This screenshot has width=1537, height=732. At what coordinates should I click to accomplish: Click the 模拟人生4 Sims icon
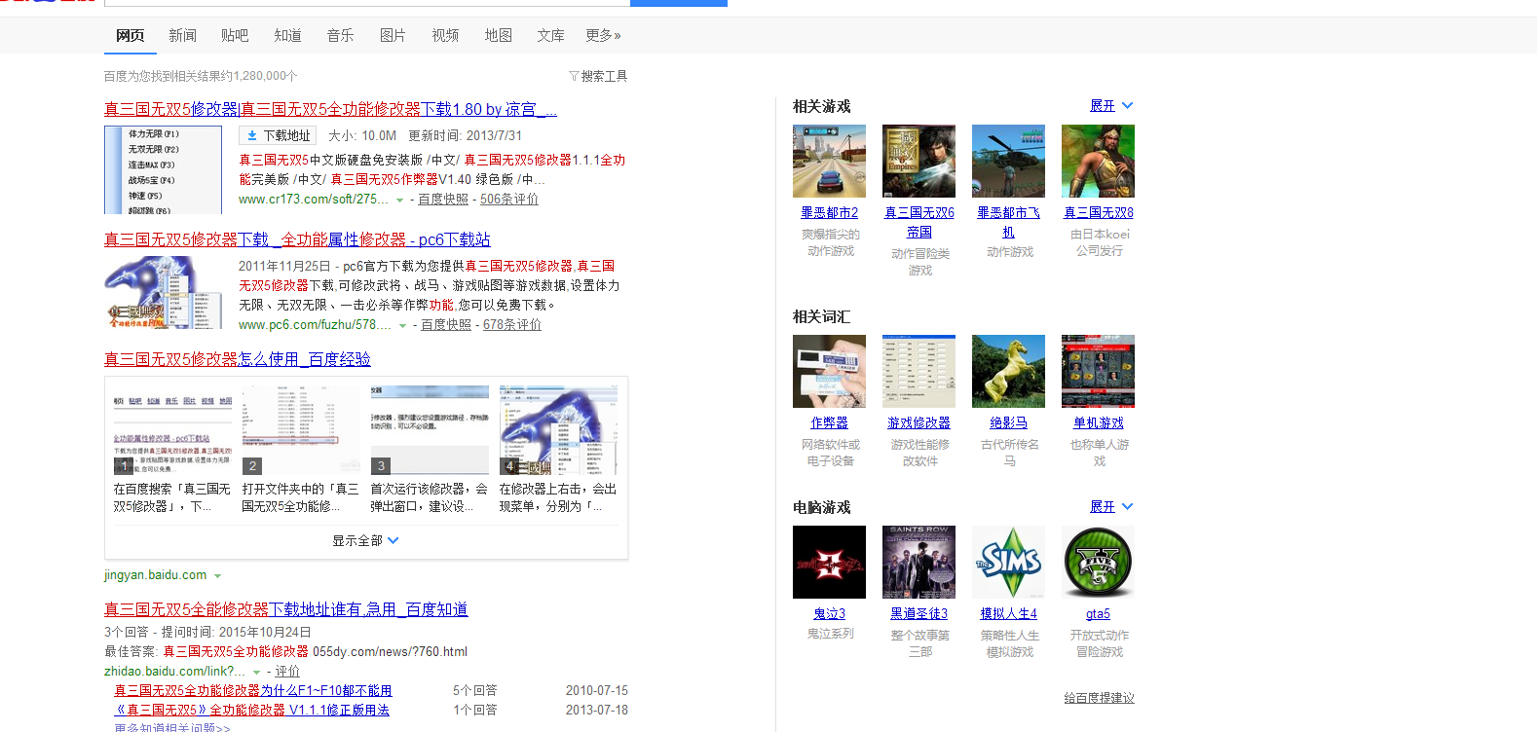tap(1008, 562)
